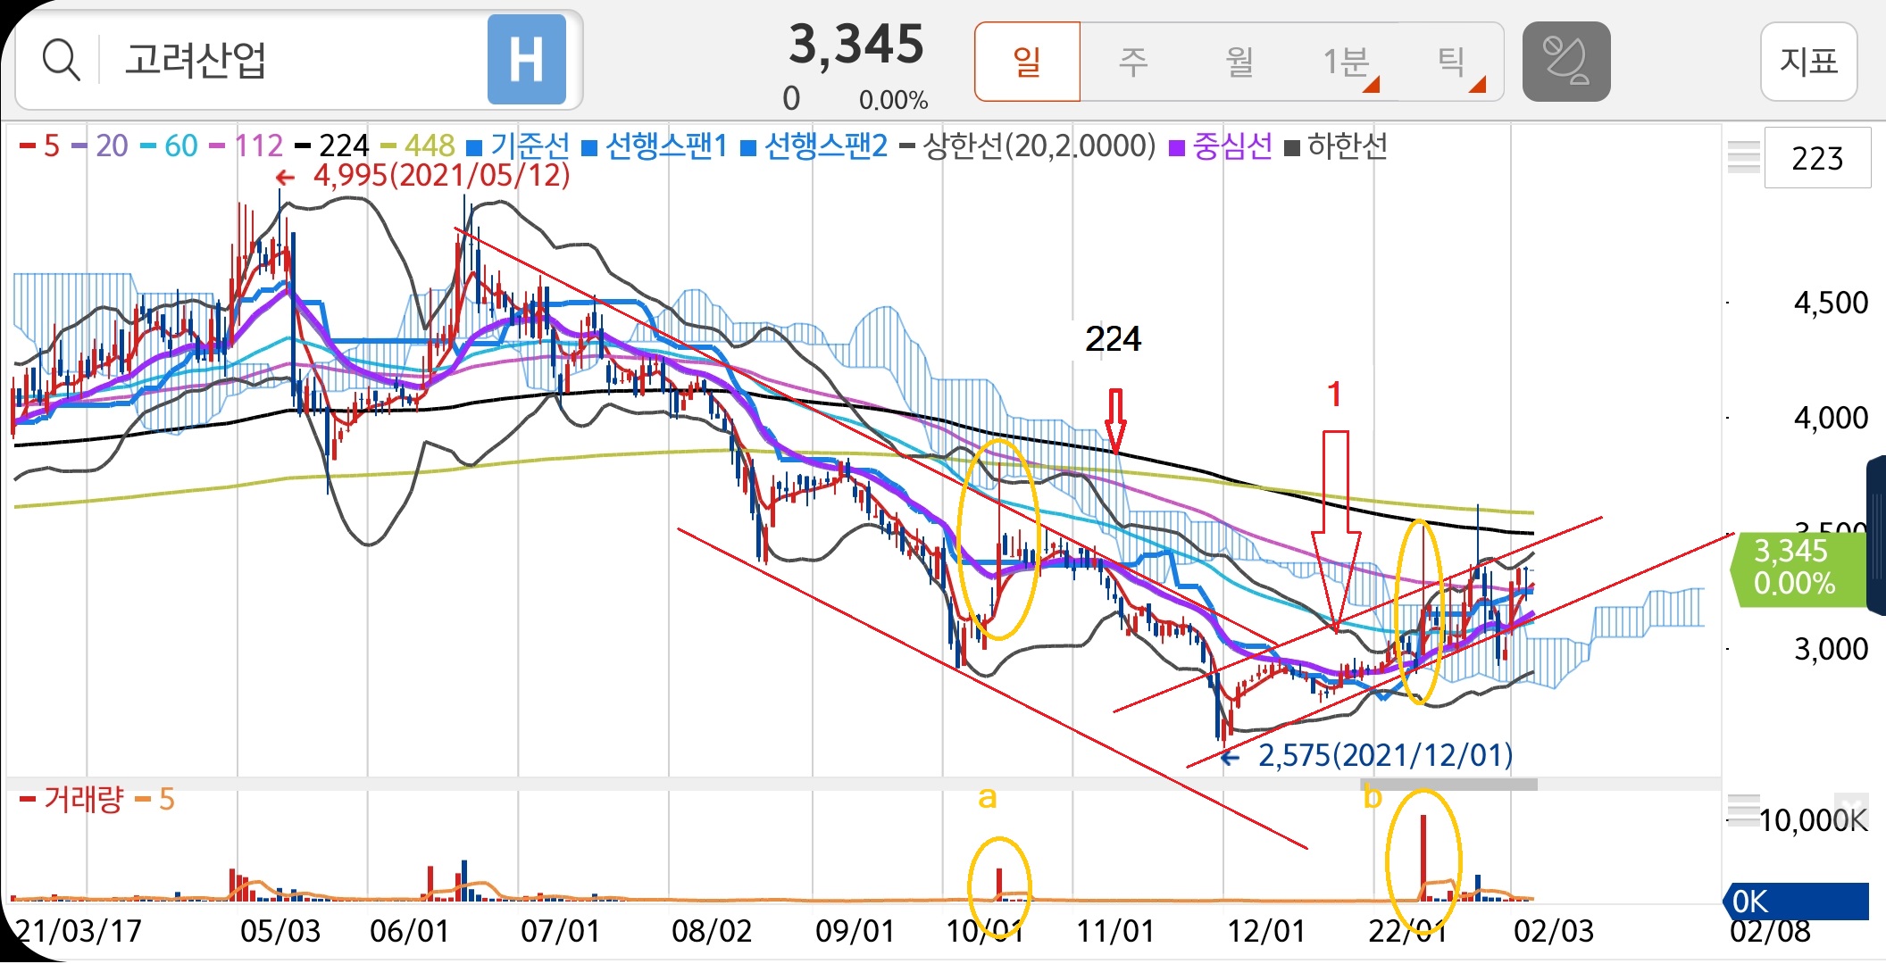The width and height of the screenshot is (1886, 964).
Task: Switch to the monthly (월) tab
Action: [1239, 61]
